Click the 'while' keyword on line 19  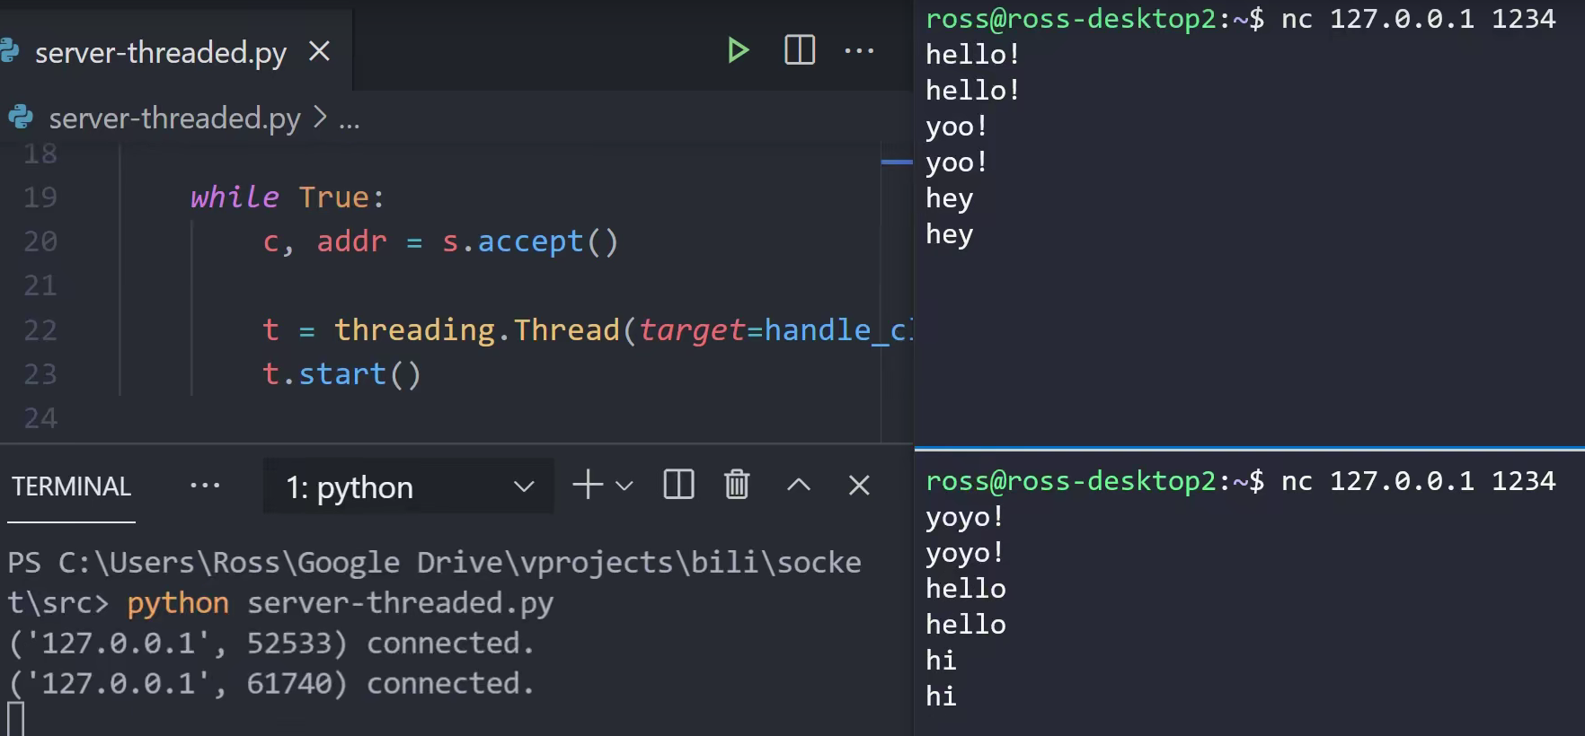pyautogui.click(x=235, y=197)
